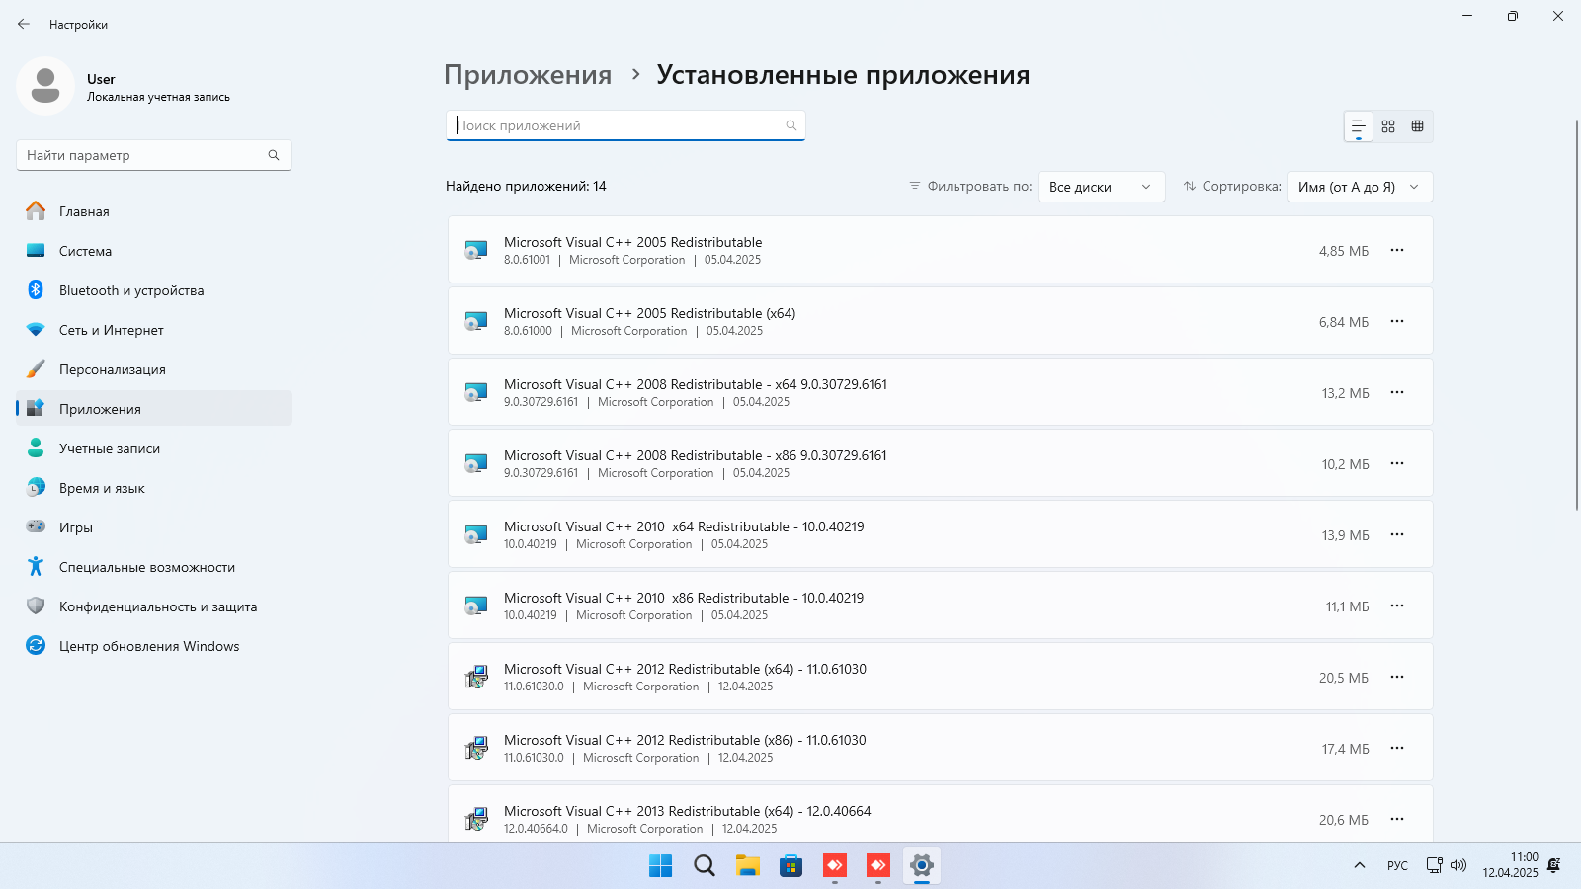Open Специальные возможности section

pos(154,567)
